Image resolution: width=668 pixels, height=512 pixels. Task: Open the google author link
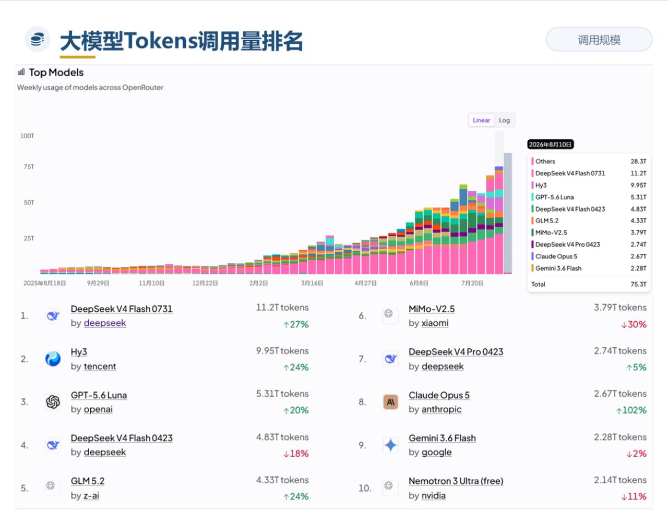tap(436, 452)
